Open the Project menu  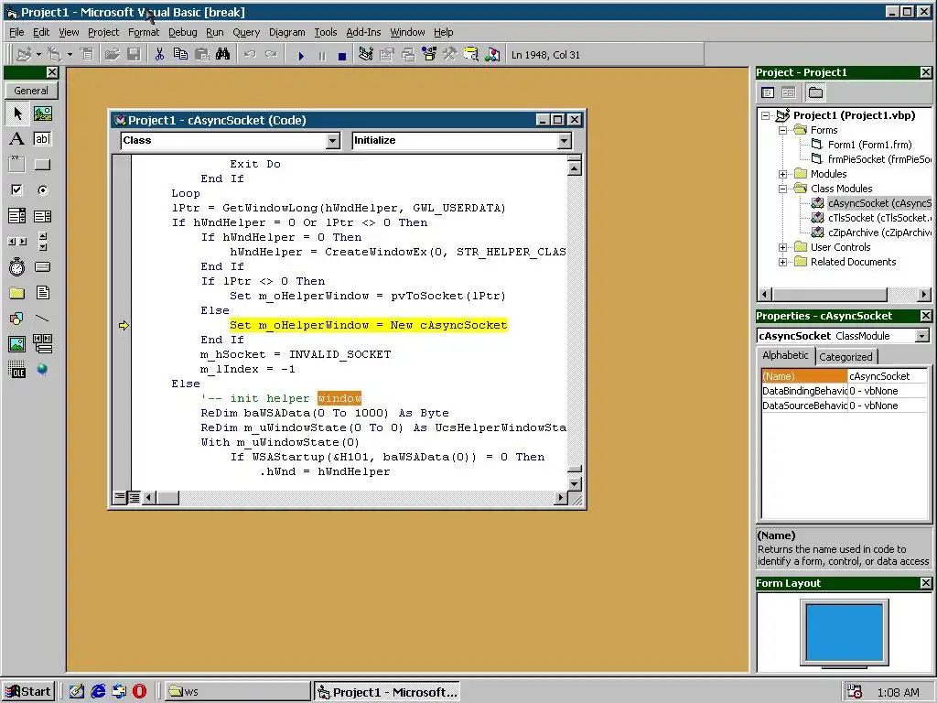coord(103,32)
